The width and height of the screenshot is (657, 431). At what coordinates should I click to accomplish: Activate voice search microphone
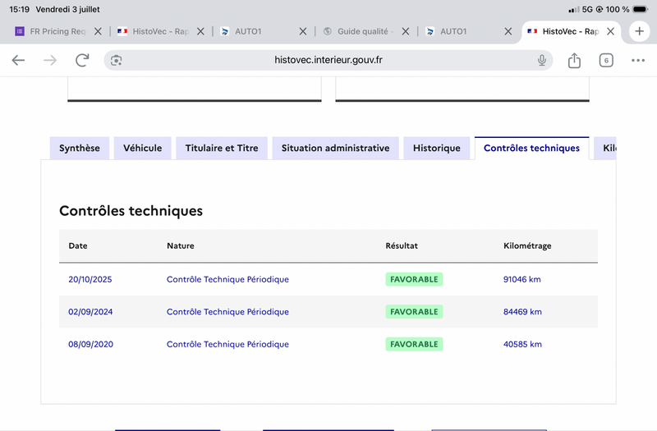tap(542, 60)
